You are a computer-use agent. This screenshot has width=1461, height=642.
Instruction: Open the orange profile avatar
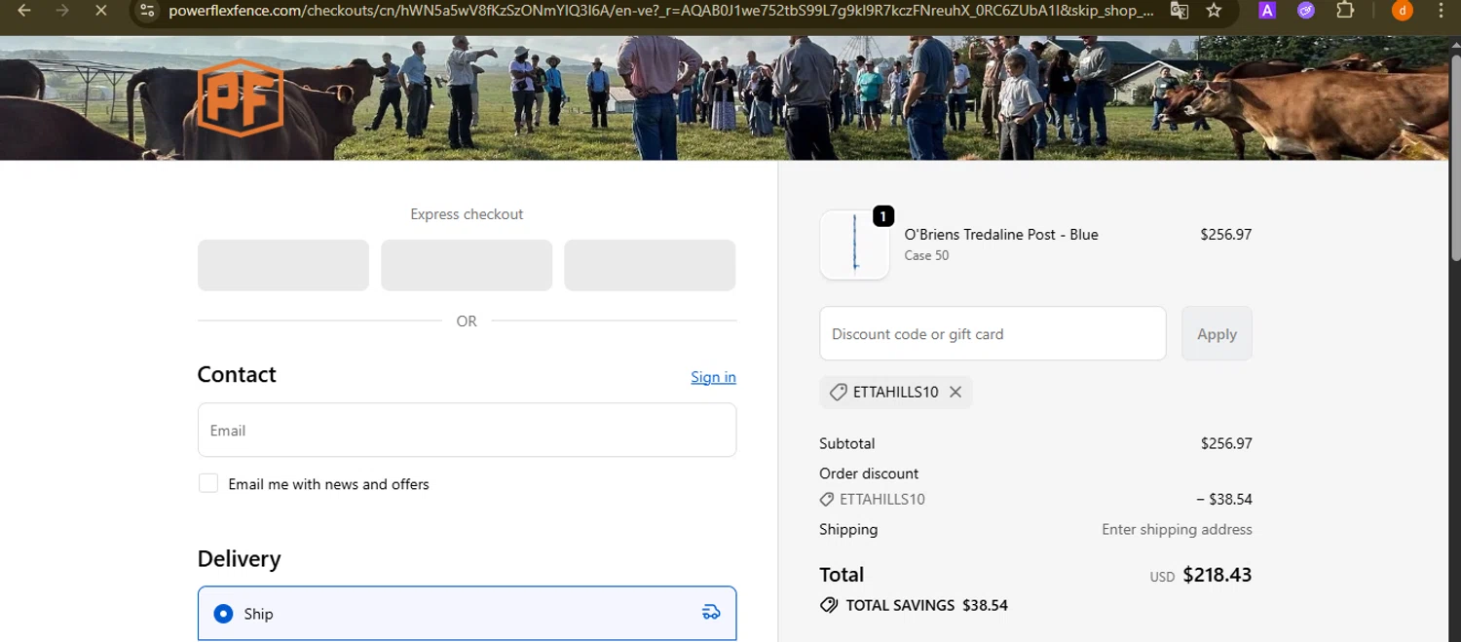point(1402,11)
